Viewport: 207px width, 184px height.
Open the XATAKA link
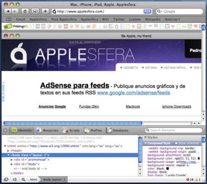pyautogui.click(x=151, y=68)
